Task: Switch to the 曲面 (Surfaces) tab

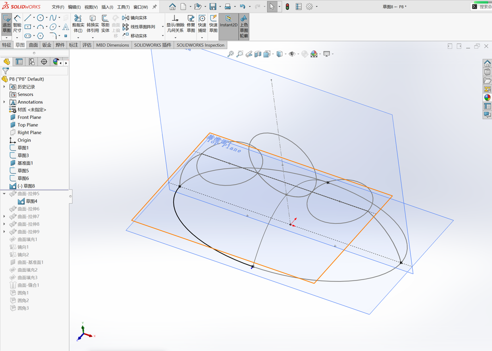Action: point(34,45)
